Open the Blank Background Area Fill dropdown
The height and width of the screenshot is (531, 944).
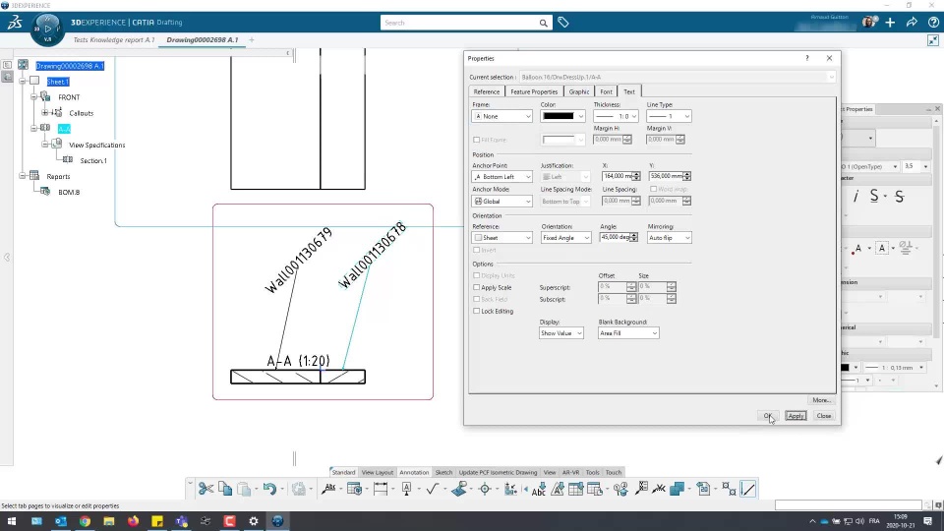(628, 333)
